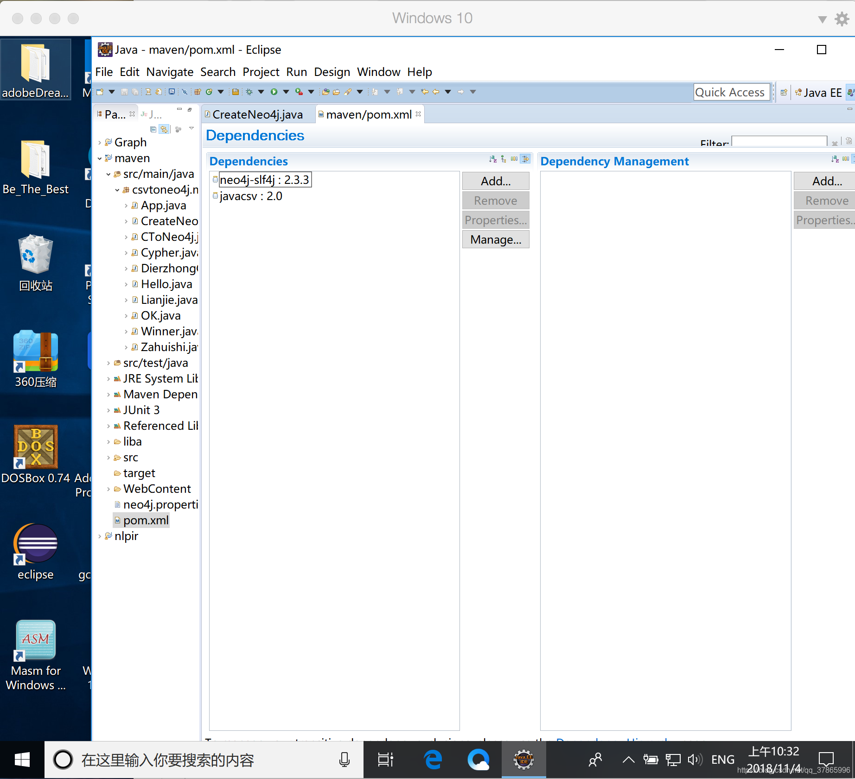
Task: Click the New Java Package icon
Action: click(x=198, y=92)
